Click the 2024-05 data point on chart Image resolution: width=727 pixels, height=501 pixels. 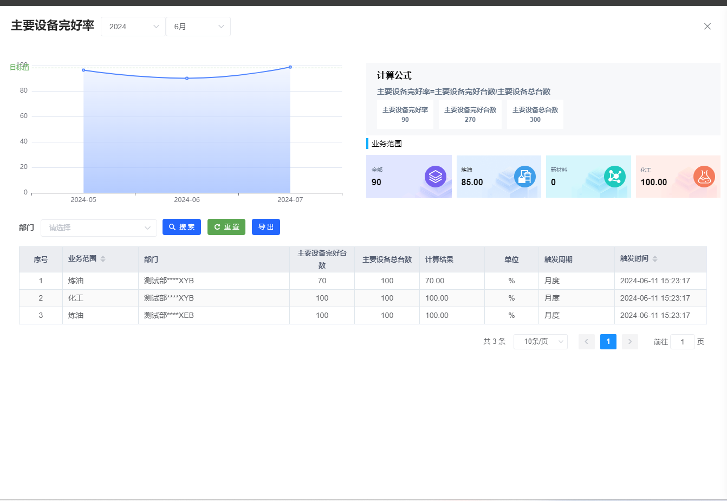(83, 70)
